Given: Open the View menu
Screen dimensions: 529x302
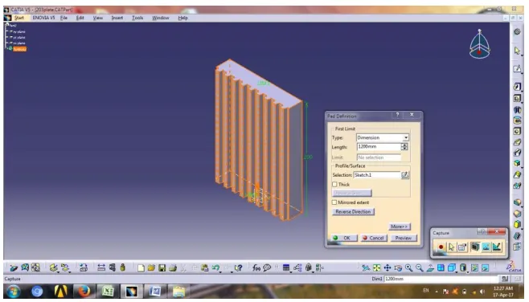Looking at the screenshot, I should 98,18.
